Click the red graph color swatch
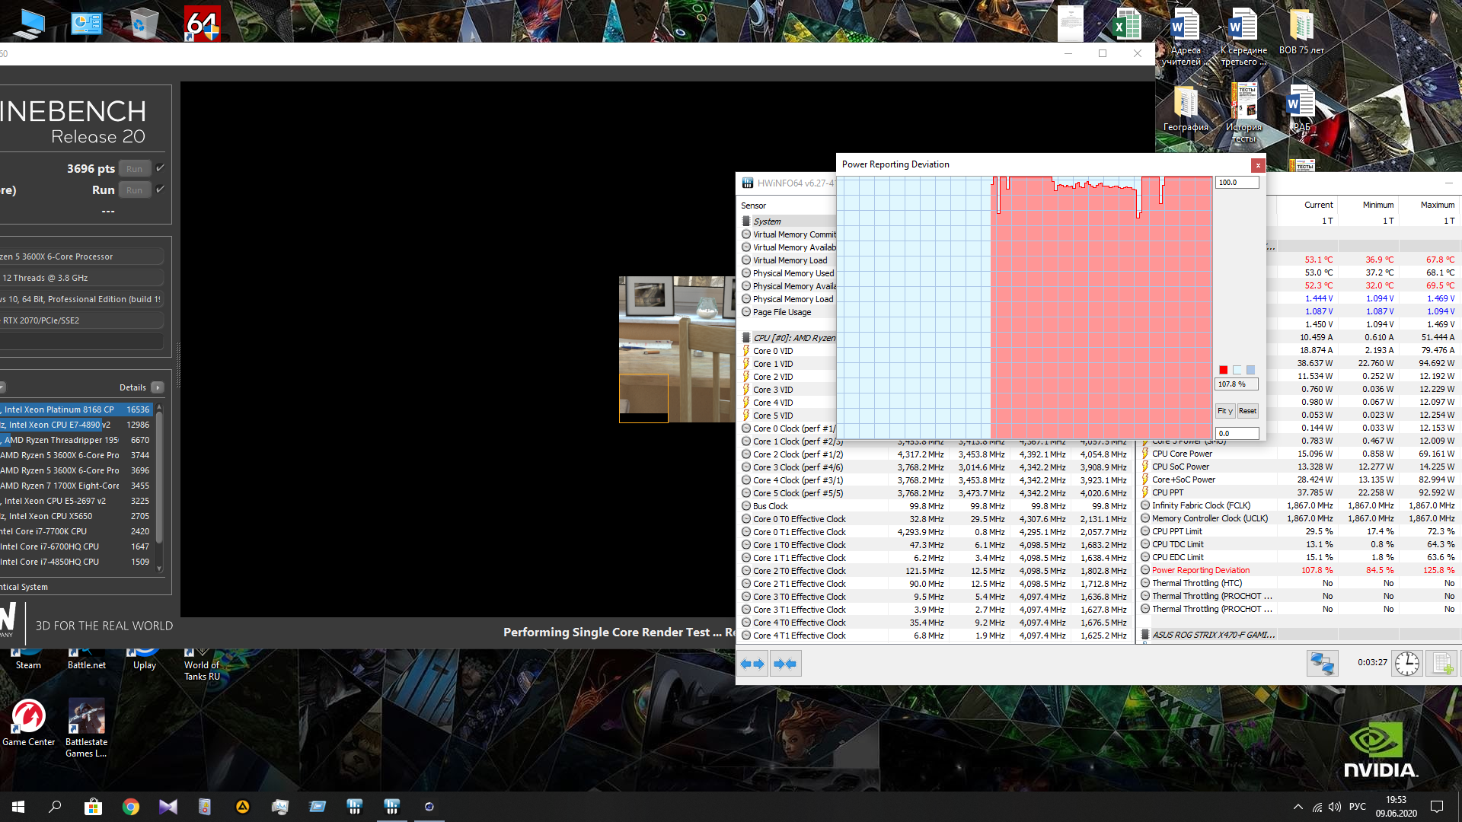Image resolution: width=1462 pixels, height=822 pixels. [x=1223, y=370]
